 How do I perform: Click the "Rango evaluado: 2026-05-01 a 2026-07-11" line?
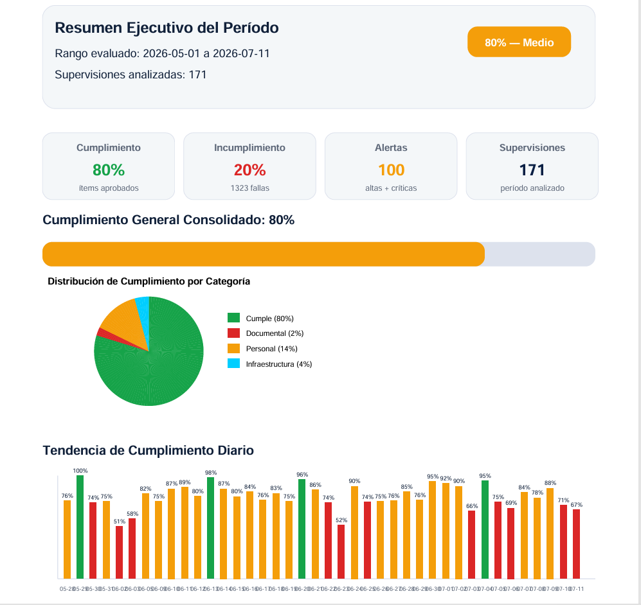(x=162, y=53)
